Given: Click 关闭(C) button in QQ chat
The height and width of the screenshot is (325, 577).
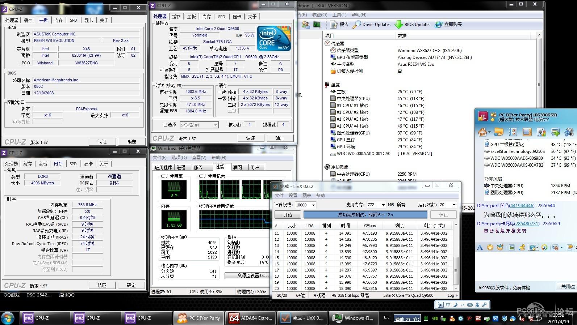Looking at the screenshot, I should [567, 287].
